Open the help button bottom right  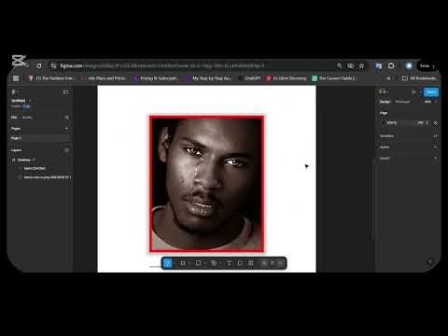tap(430, 261)
